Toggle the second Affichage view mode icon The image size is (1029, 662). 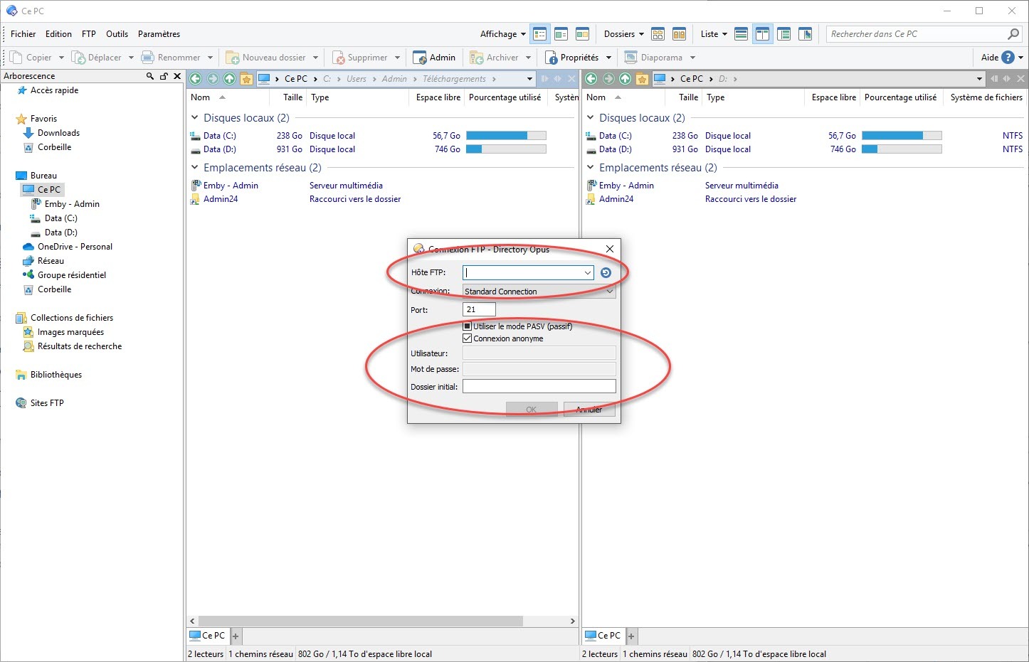pyautogui.click(x=561, y=34)
